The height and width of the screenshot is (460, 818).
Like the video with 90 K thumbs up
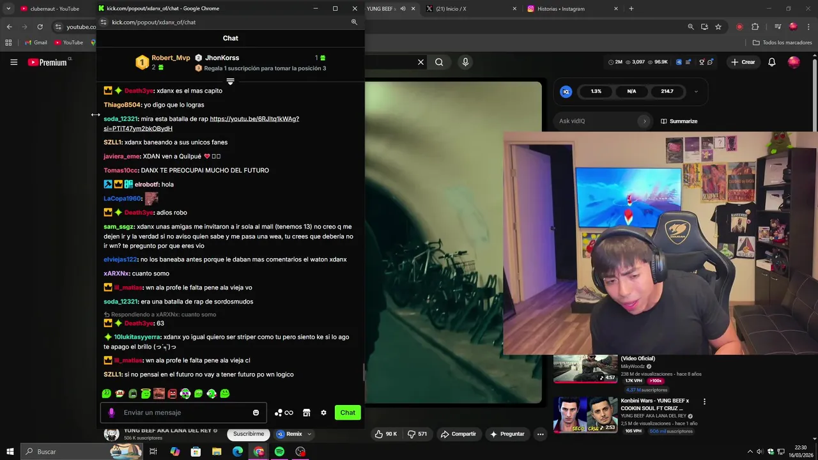click(x=386, y=434)
